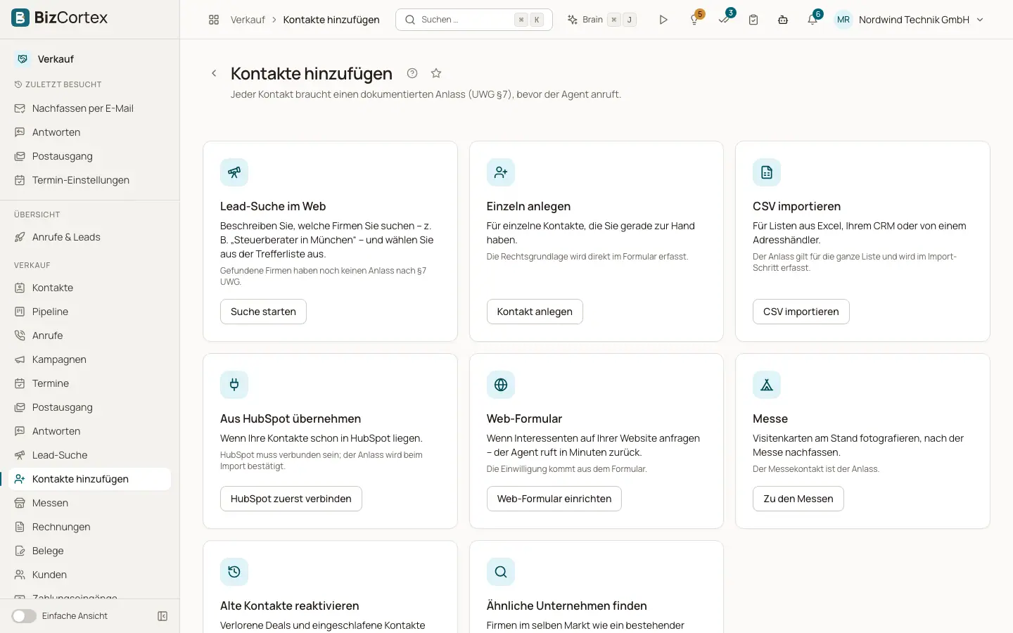The width and height of the screenshot is (1013, 633).
Task: Favorite this page with the star icon
Action: click(436, 73)
